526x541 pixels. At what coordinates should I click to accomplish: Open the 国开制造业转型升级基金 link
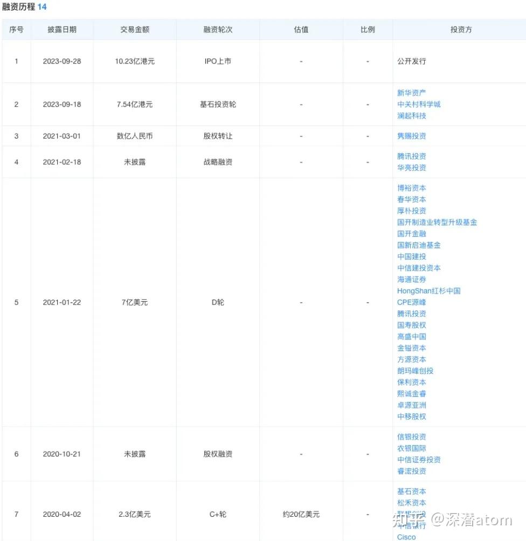pyautogui.click(x=437, y=222)
